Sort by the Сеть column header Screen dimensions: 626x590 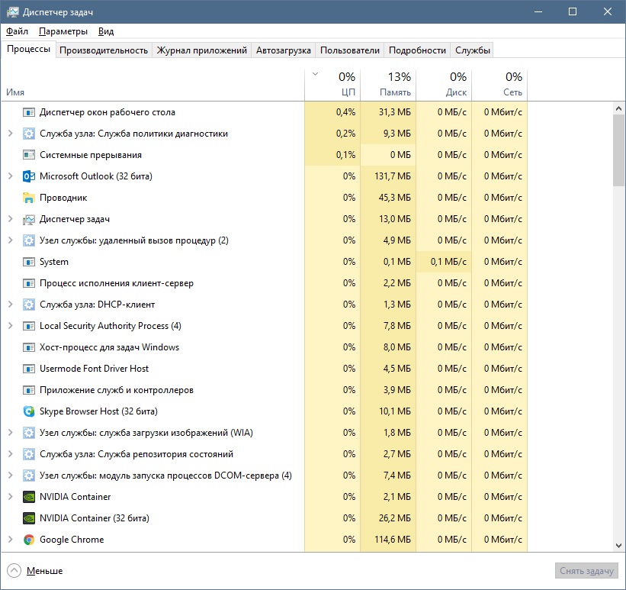[x=499, y=85]
